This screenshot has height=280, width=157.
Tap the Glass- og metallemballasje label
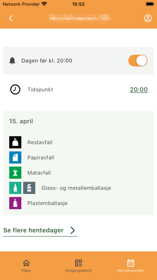pos(76,188)
